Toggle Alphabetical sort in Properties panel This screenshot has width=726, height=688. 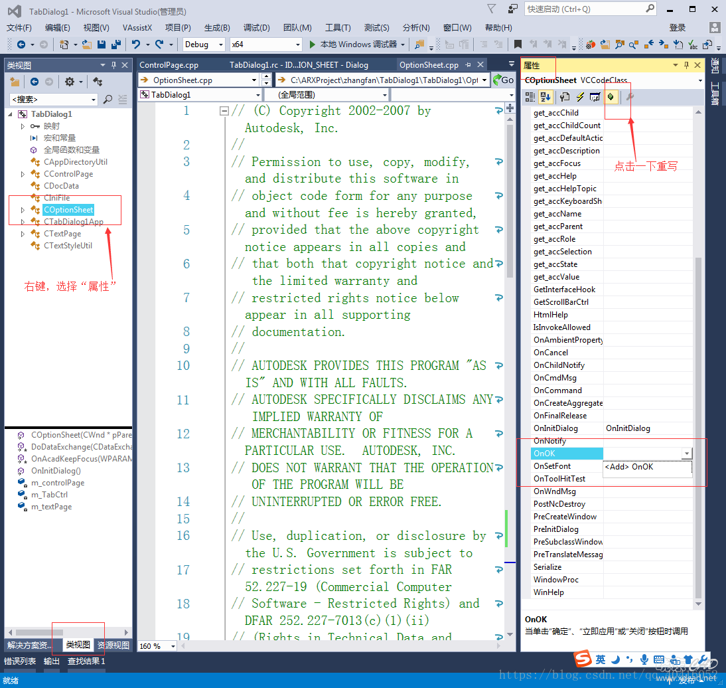coord(545,97)
